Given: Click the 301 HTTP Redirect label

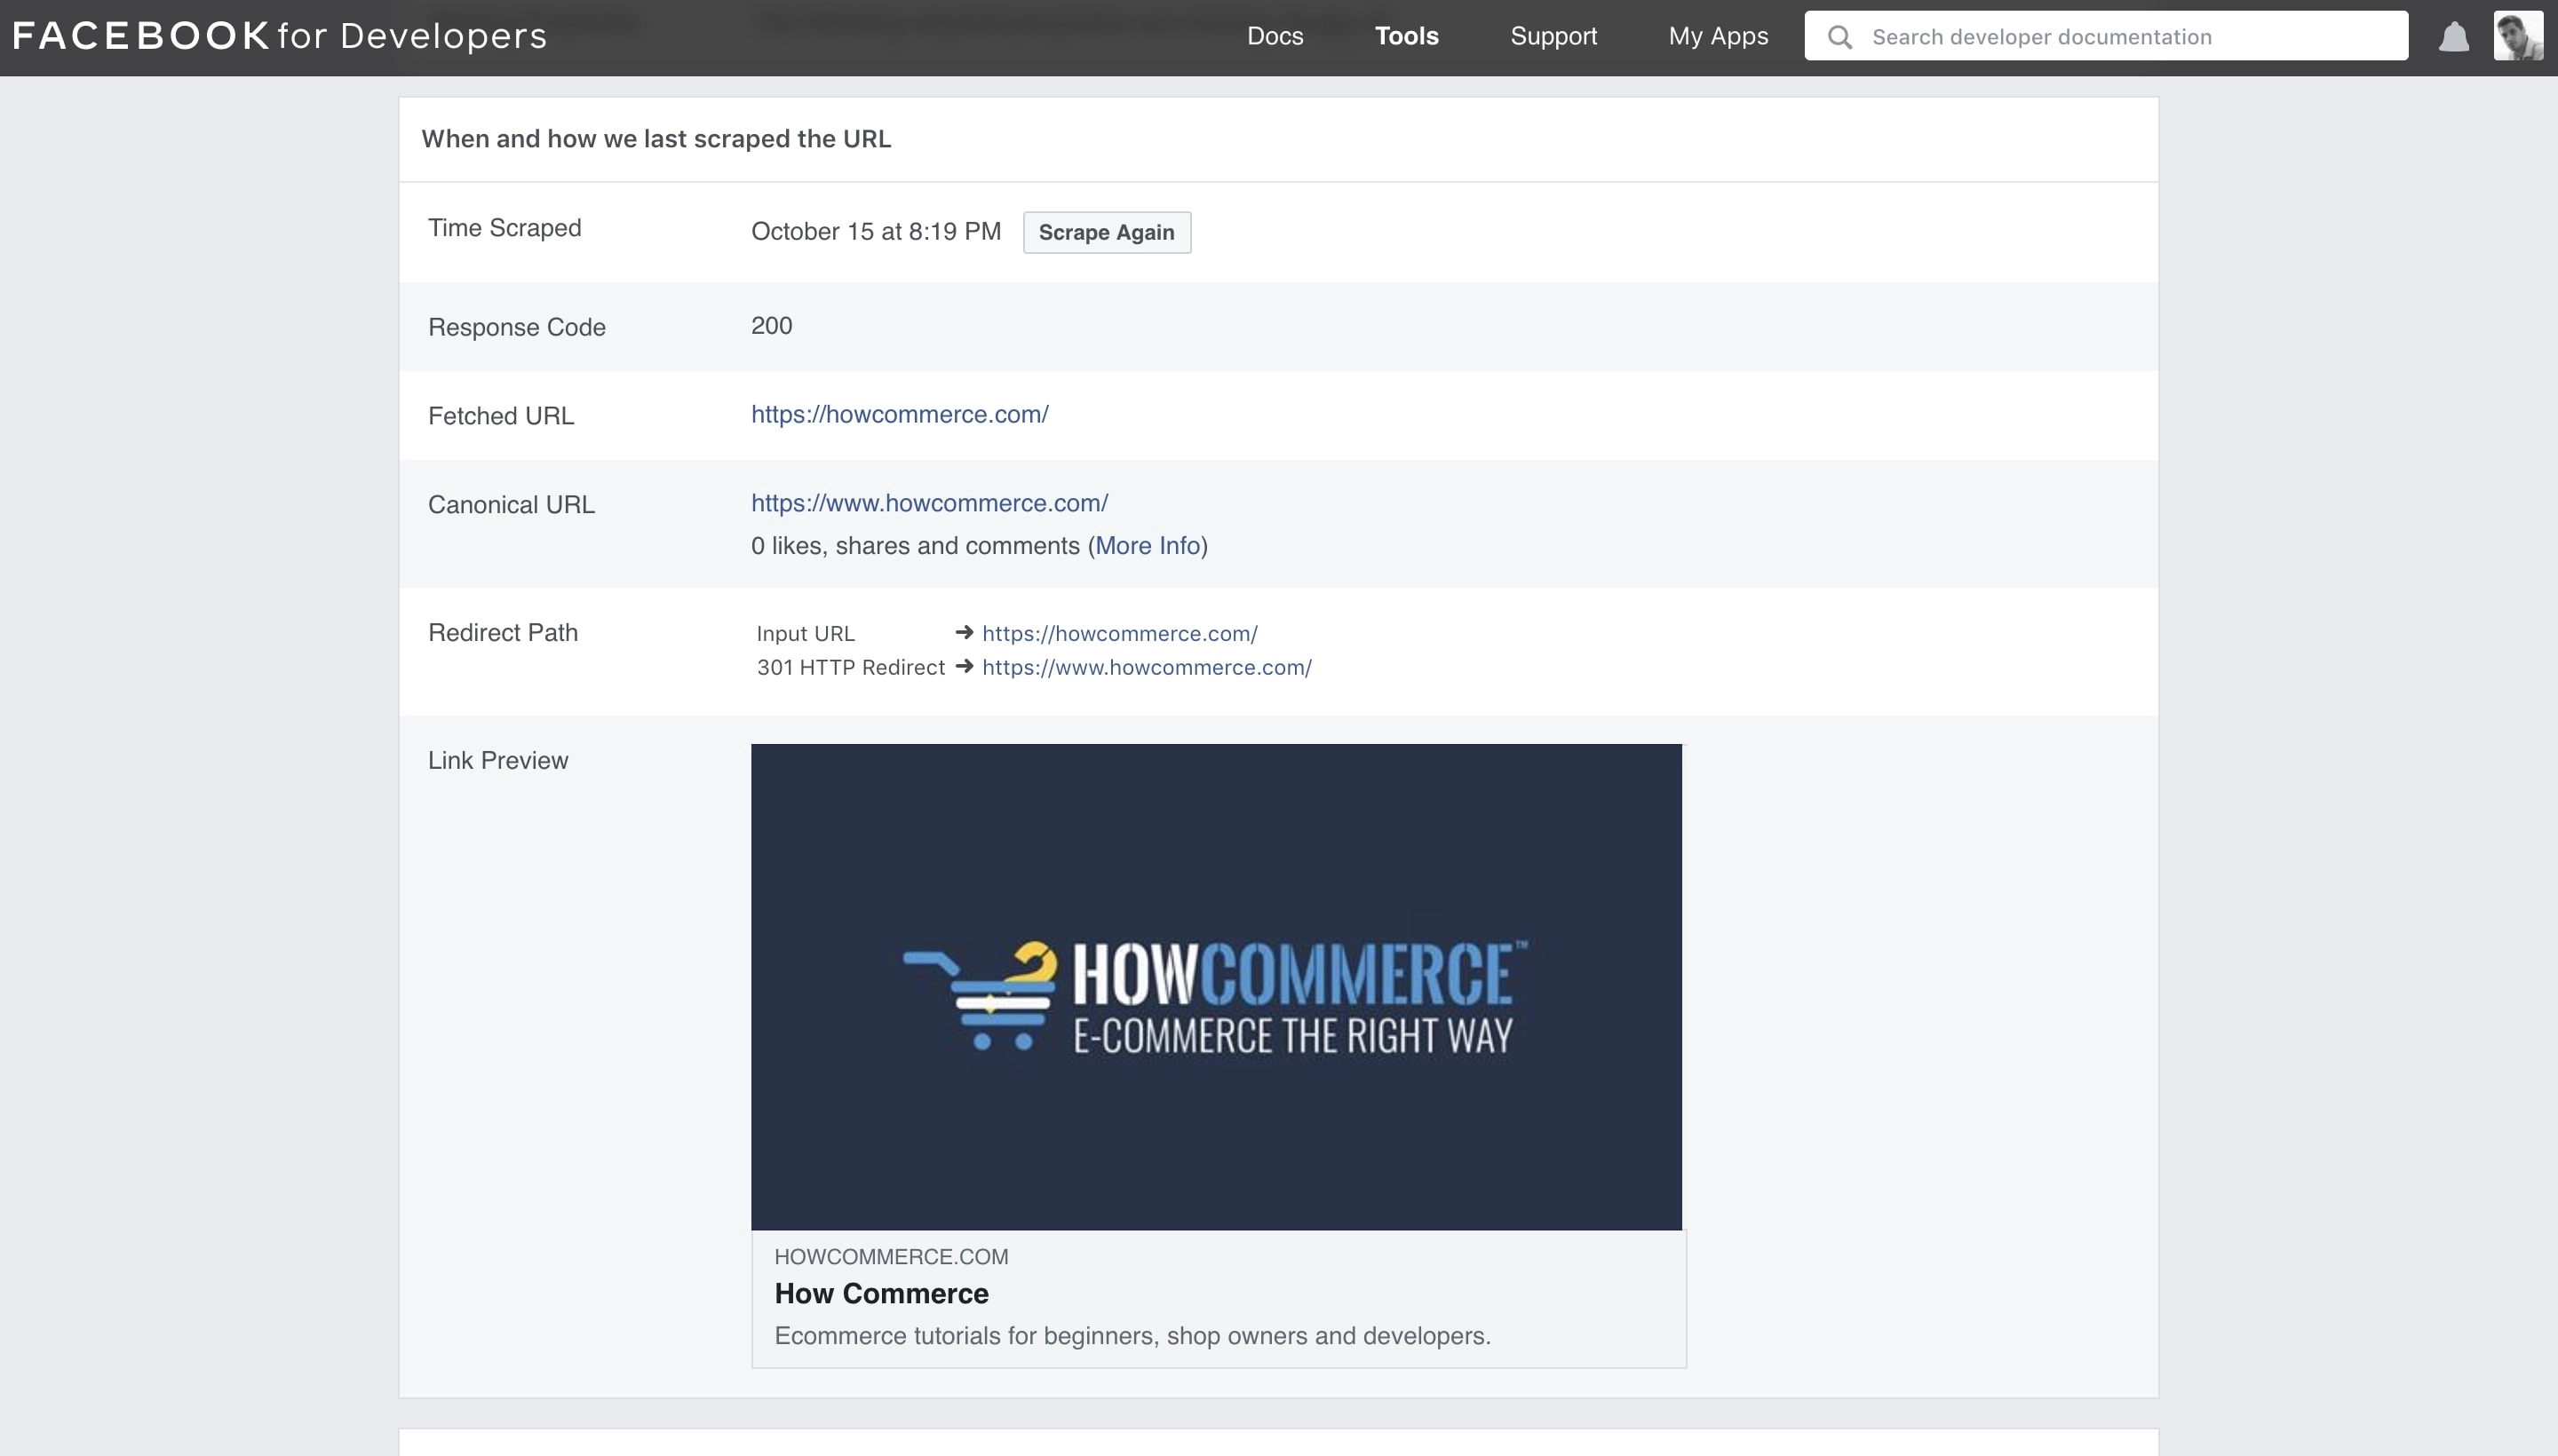Looking at the screenshot, I should [x=850, y=667].
